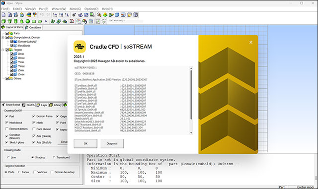318x189 pixels.
Task: Open the Help menu
Action: click(107, 9)
